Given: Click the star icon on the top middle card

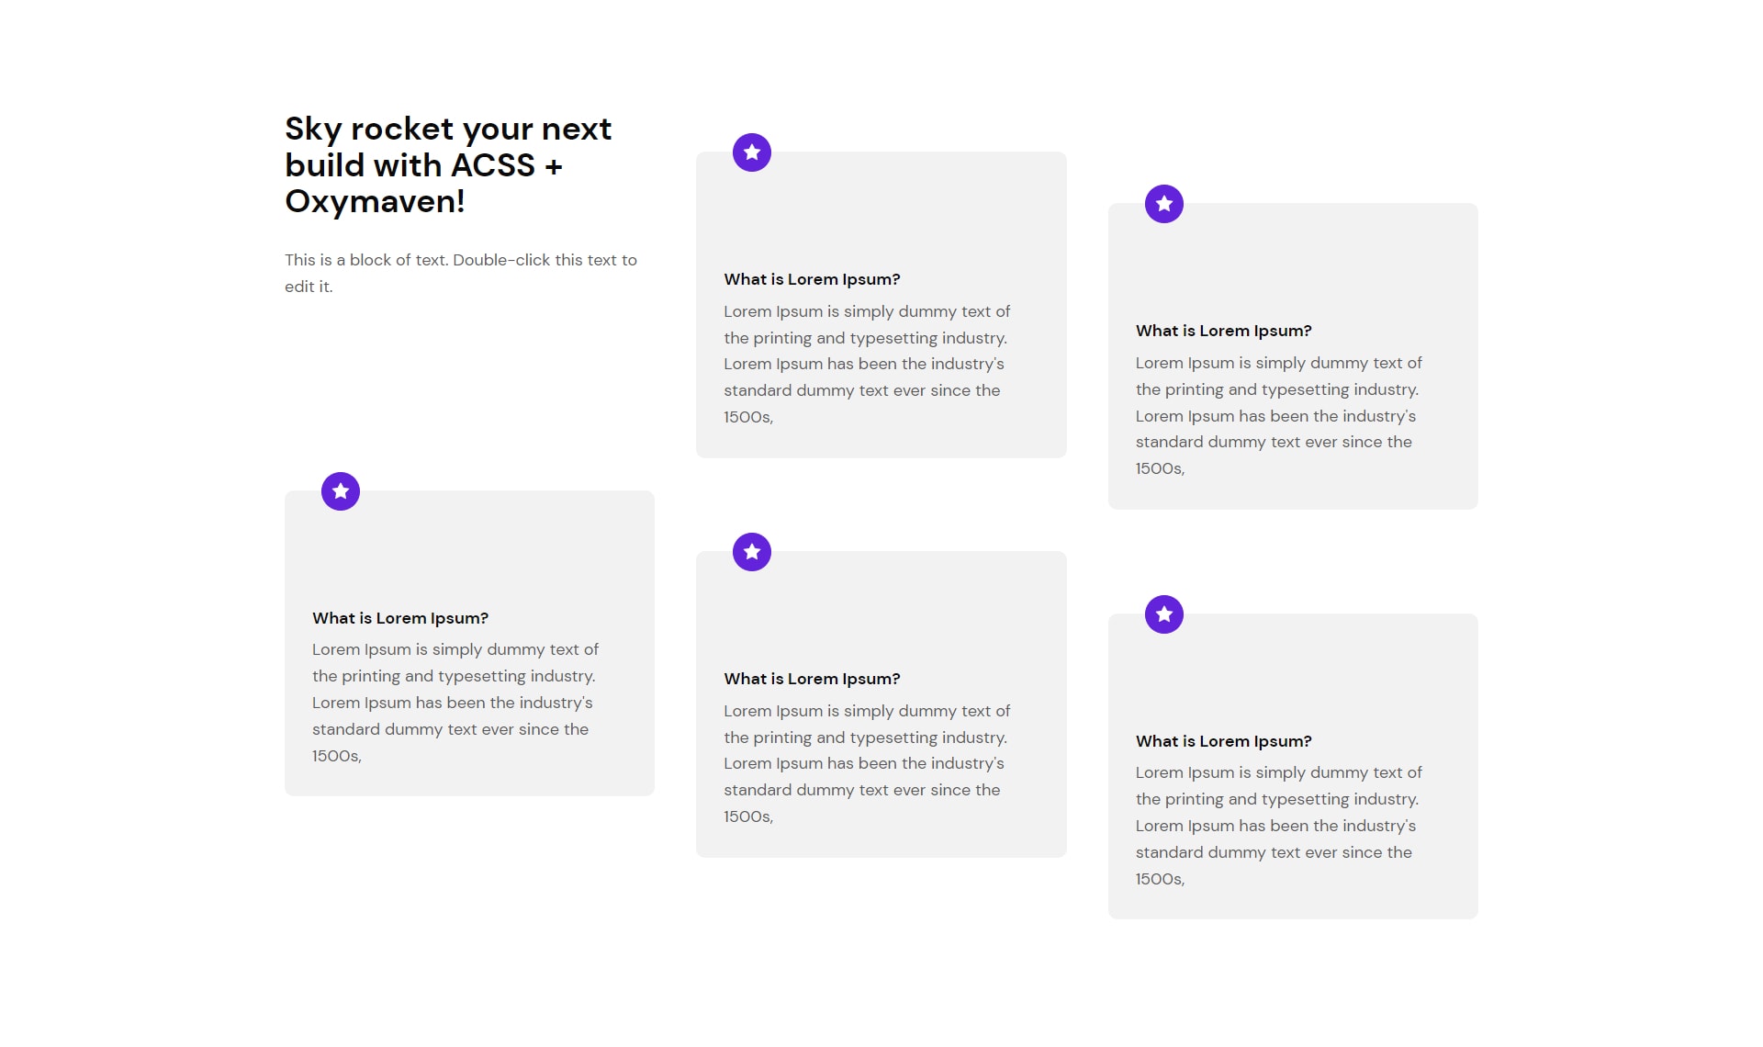Looking at the screenshot, I should 751,152.
